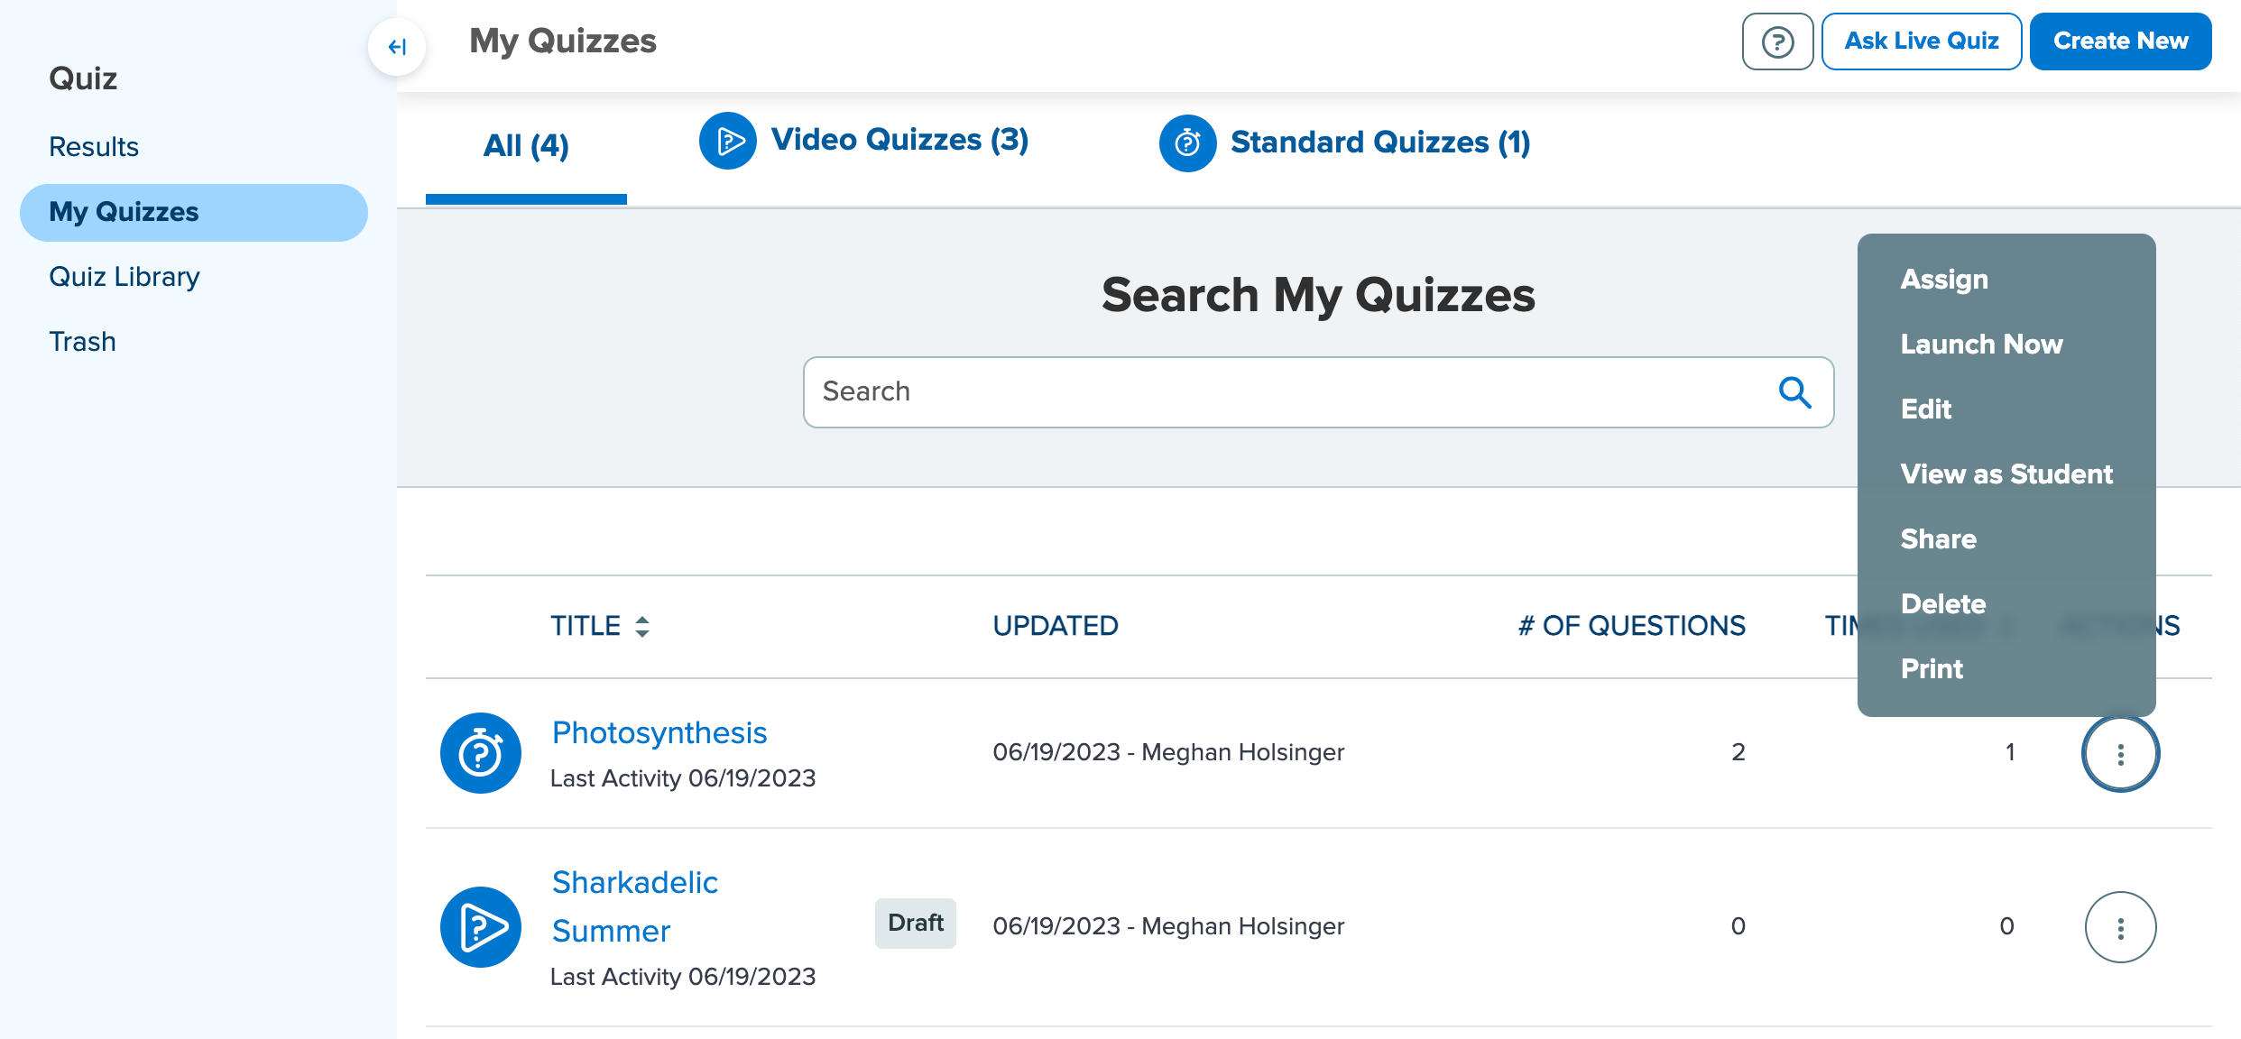Image resolution: width=2241 pixels, height=1039 pixels.
Task: Collapse the sidebar using the arrow control
Action: (x=397, y=48)
